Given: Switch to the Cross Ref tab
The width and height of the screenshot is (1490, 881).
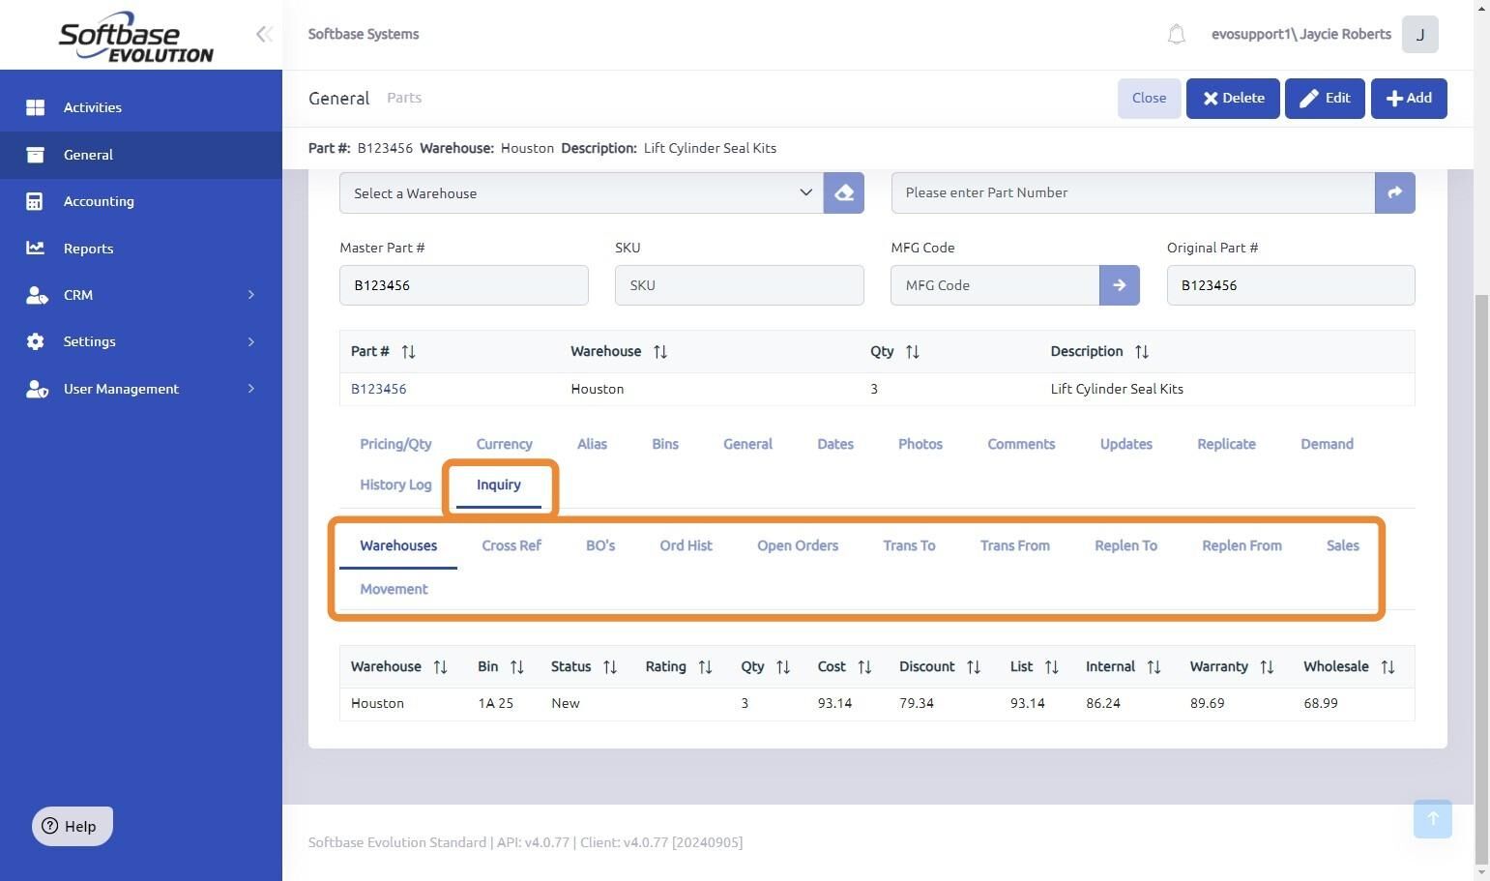Looking at the screenshot, I should click(511, 545).
